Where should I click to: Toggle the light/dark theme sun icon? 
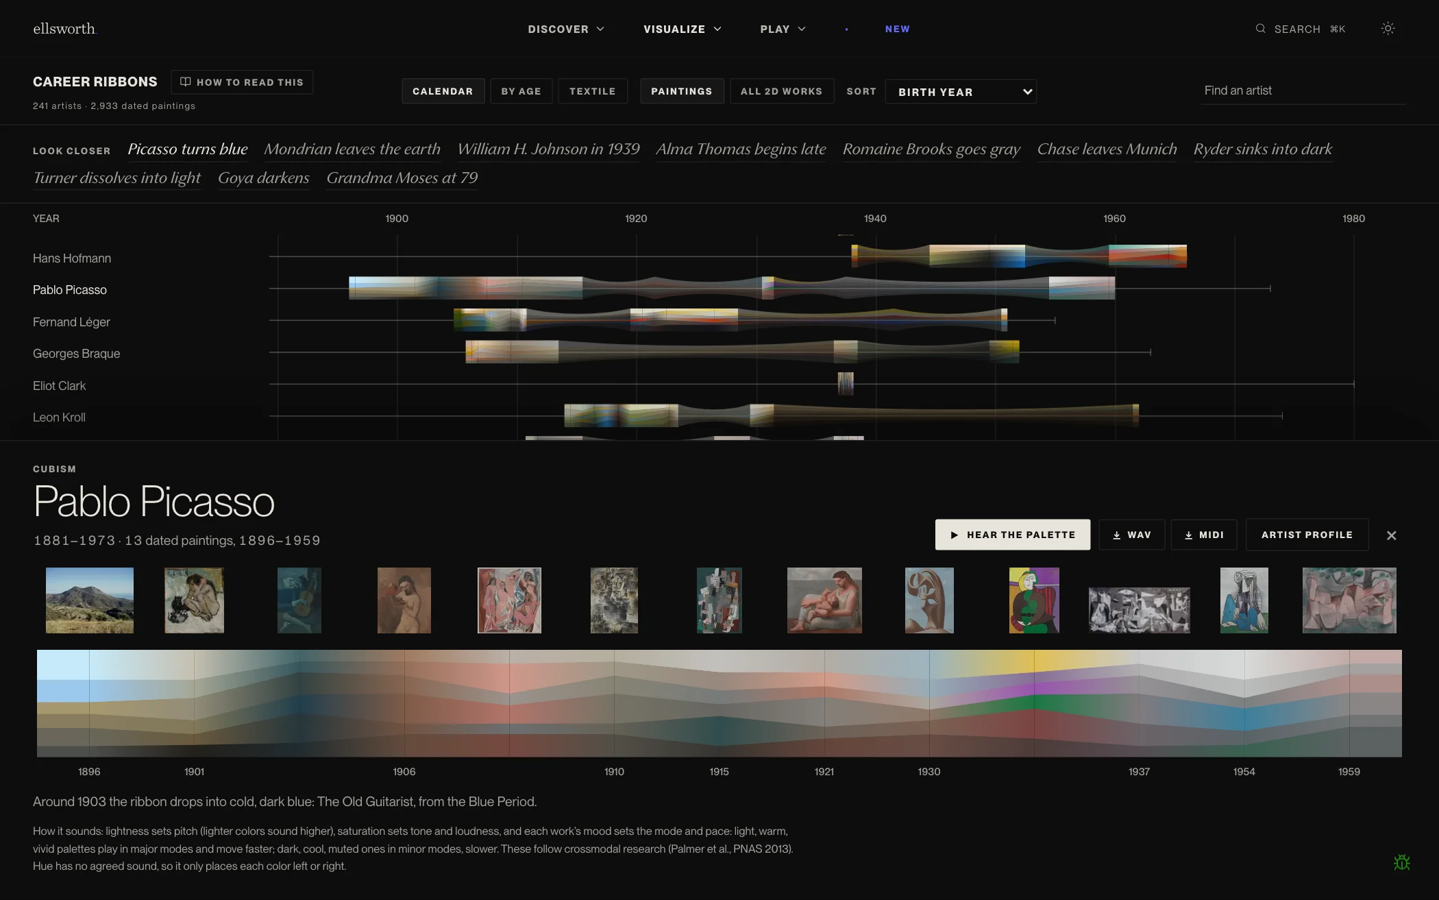1388,29
